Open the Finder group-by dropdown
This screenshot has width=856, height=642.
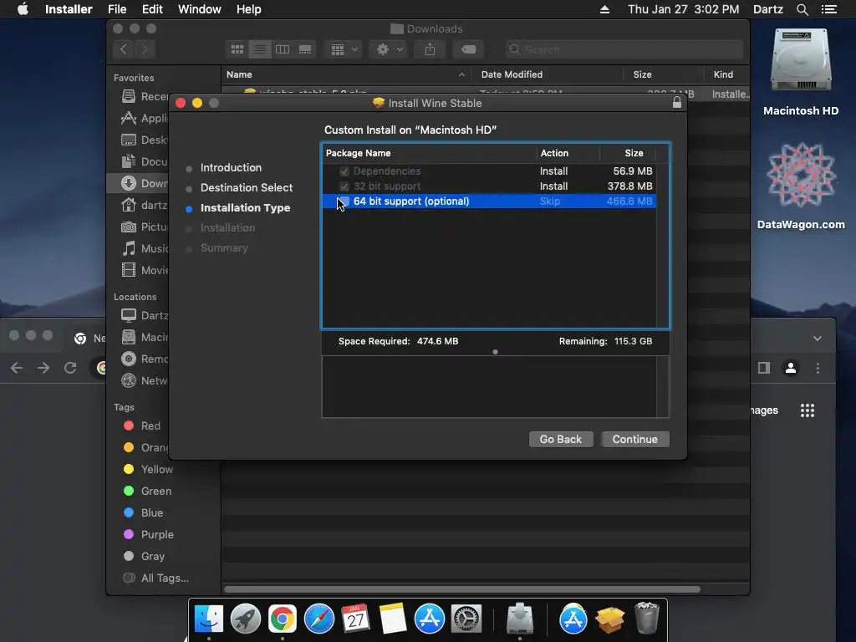pyautogui.click(x=344, y=49)
